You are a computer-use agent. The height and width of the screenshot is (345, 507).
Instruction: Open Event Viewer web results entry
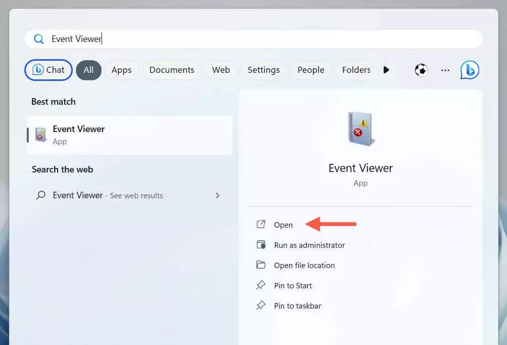pos(129,195)
